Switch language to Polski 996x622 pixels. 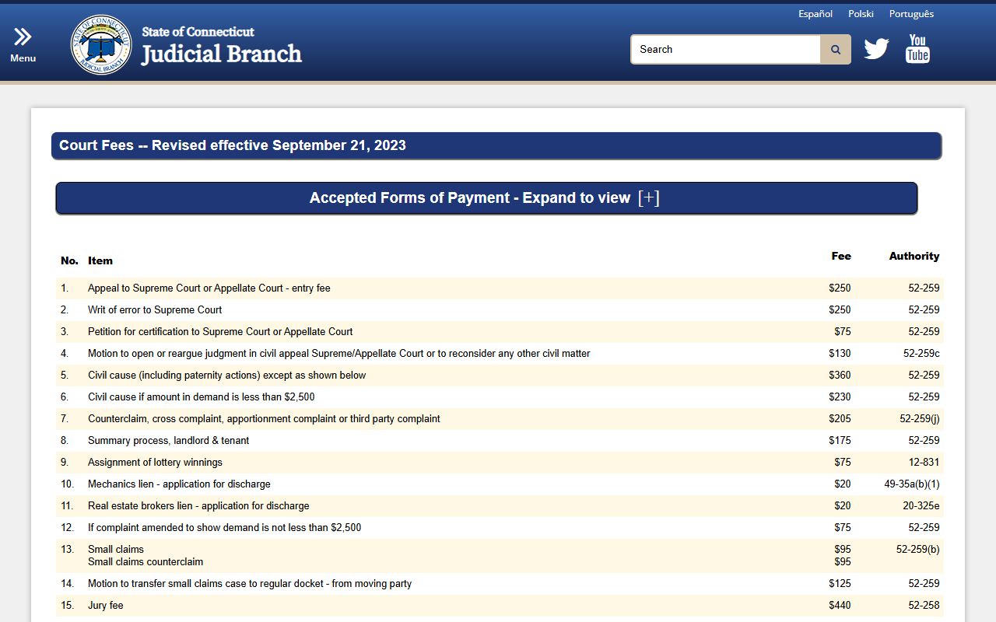click(861, 14)
